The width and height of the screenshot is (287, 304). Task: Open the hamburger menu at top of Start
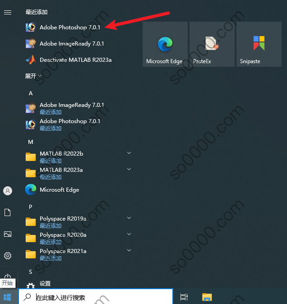click(8, 13)
